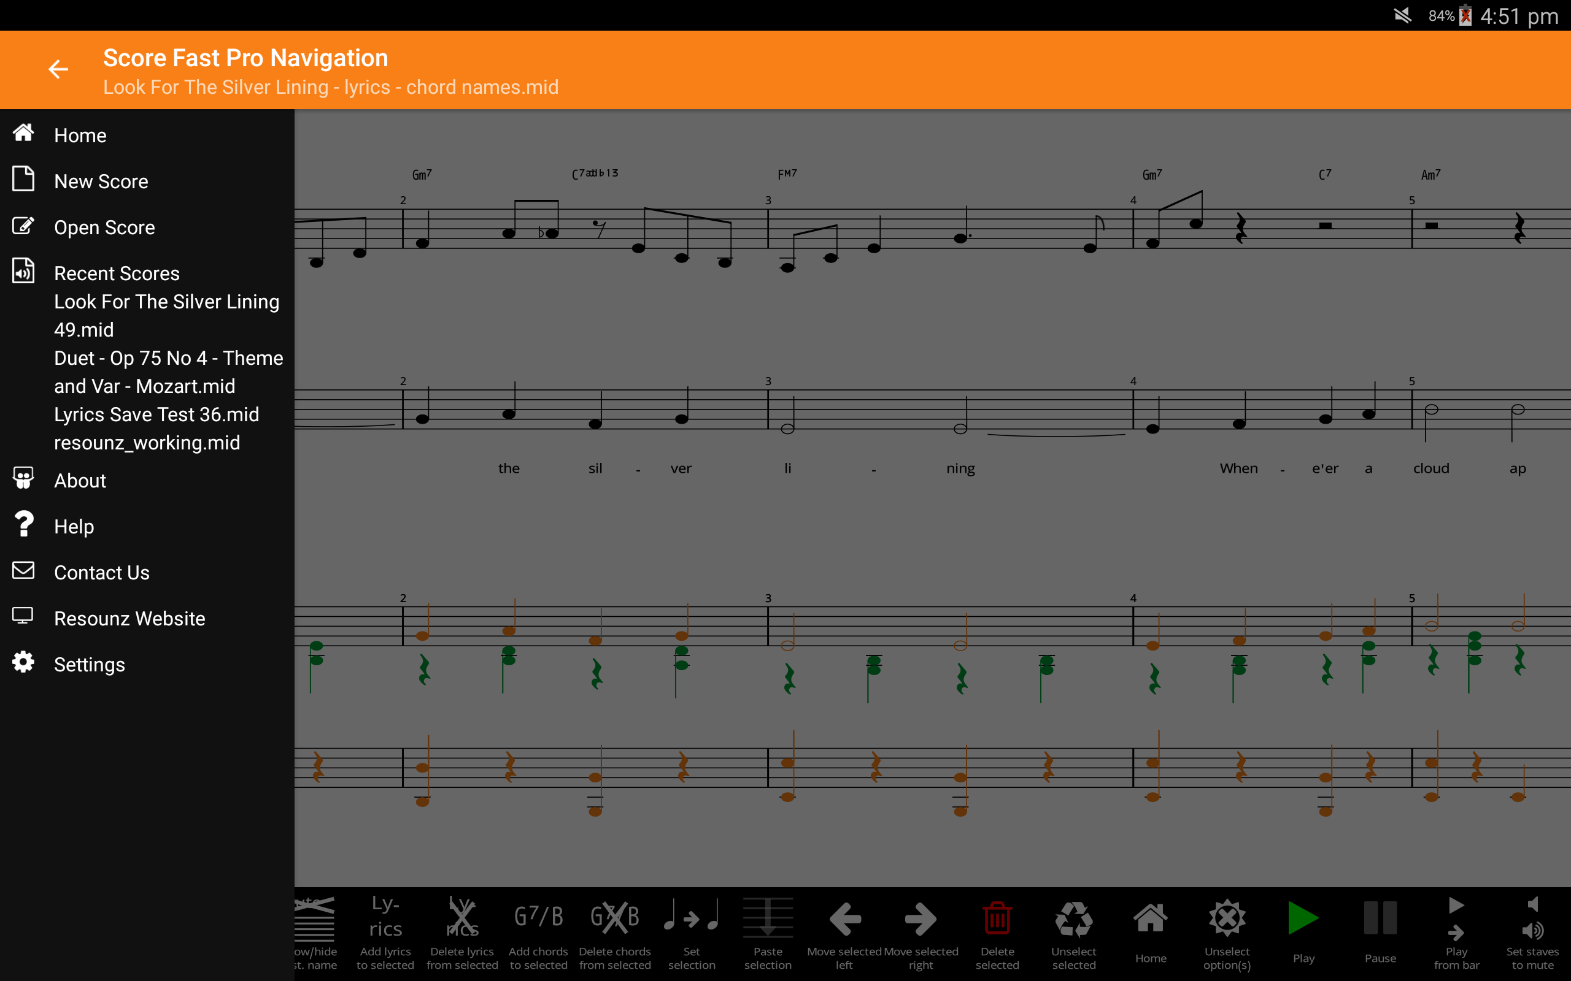Viewport: 1571px width, 981px height.
Task: Open Settings in the navigation drawer
Action: click(x=90, y=664)
